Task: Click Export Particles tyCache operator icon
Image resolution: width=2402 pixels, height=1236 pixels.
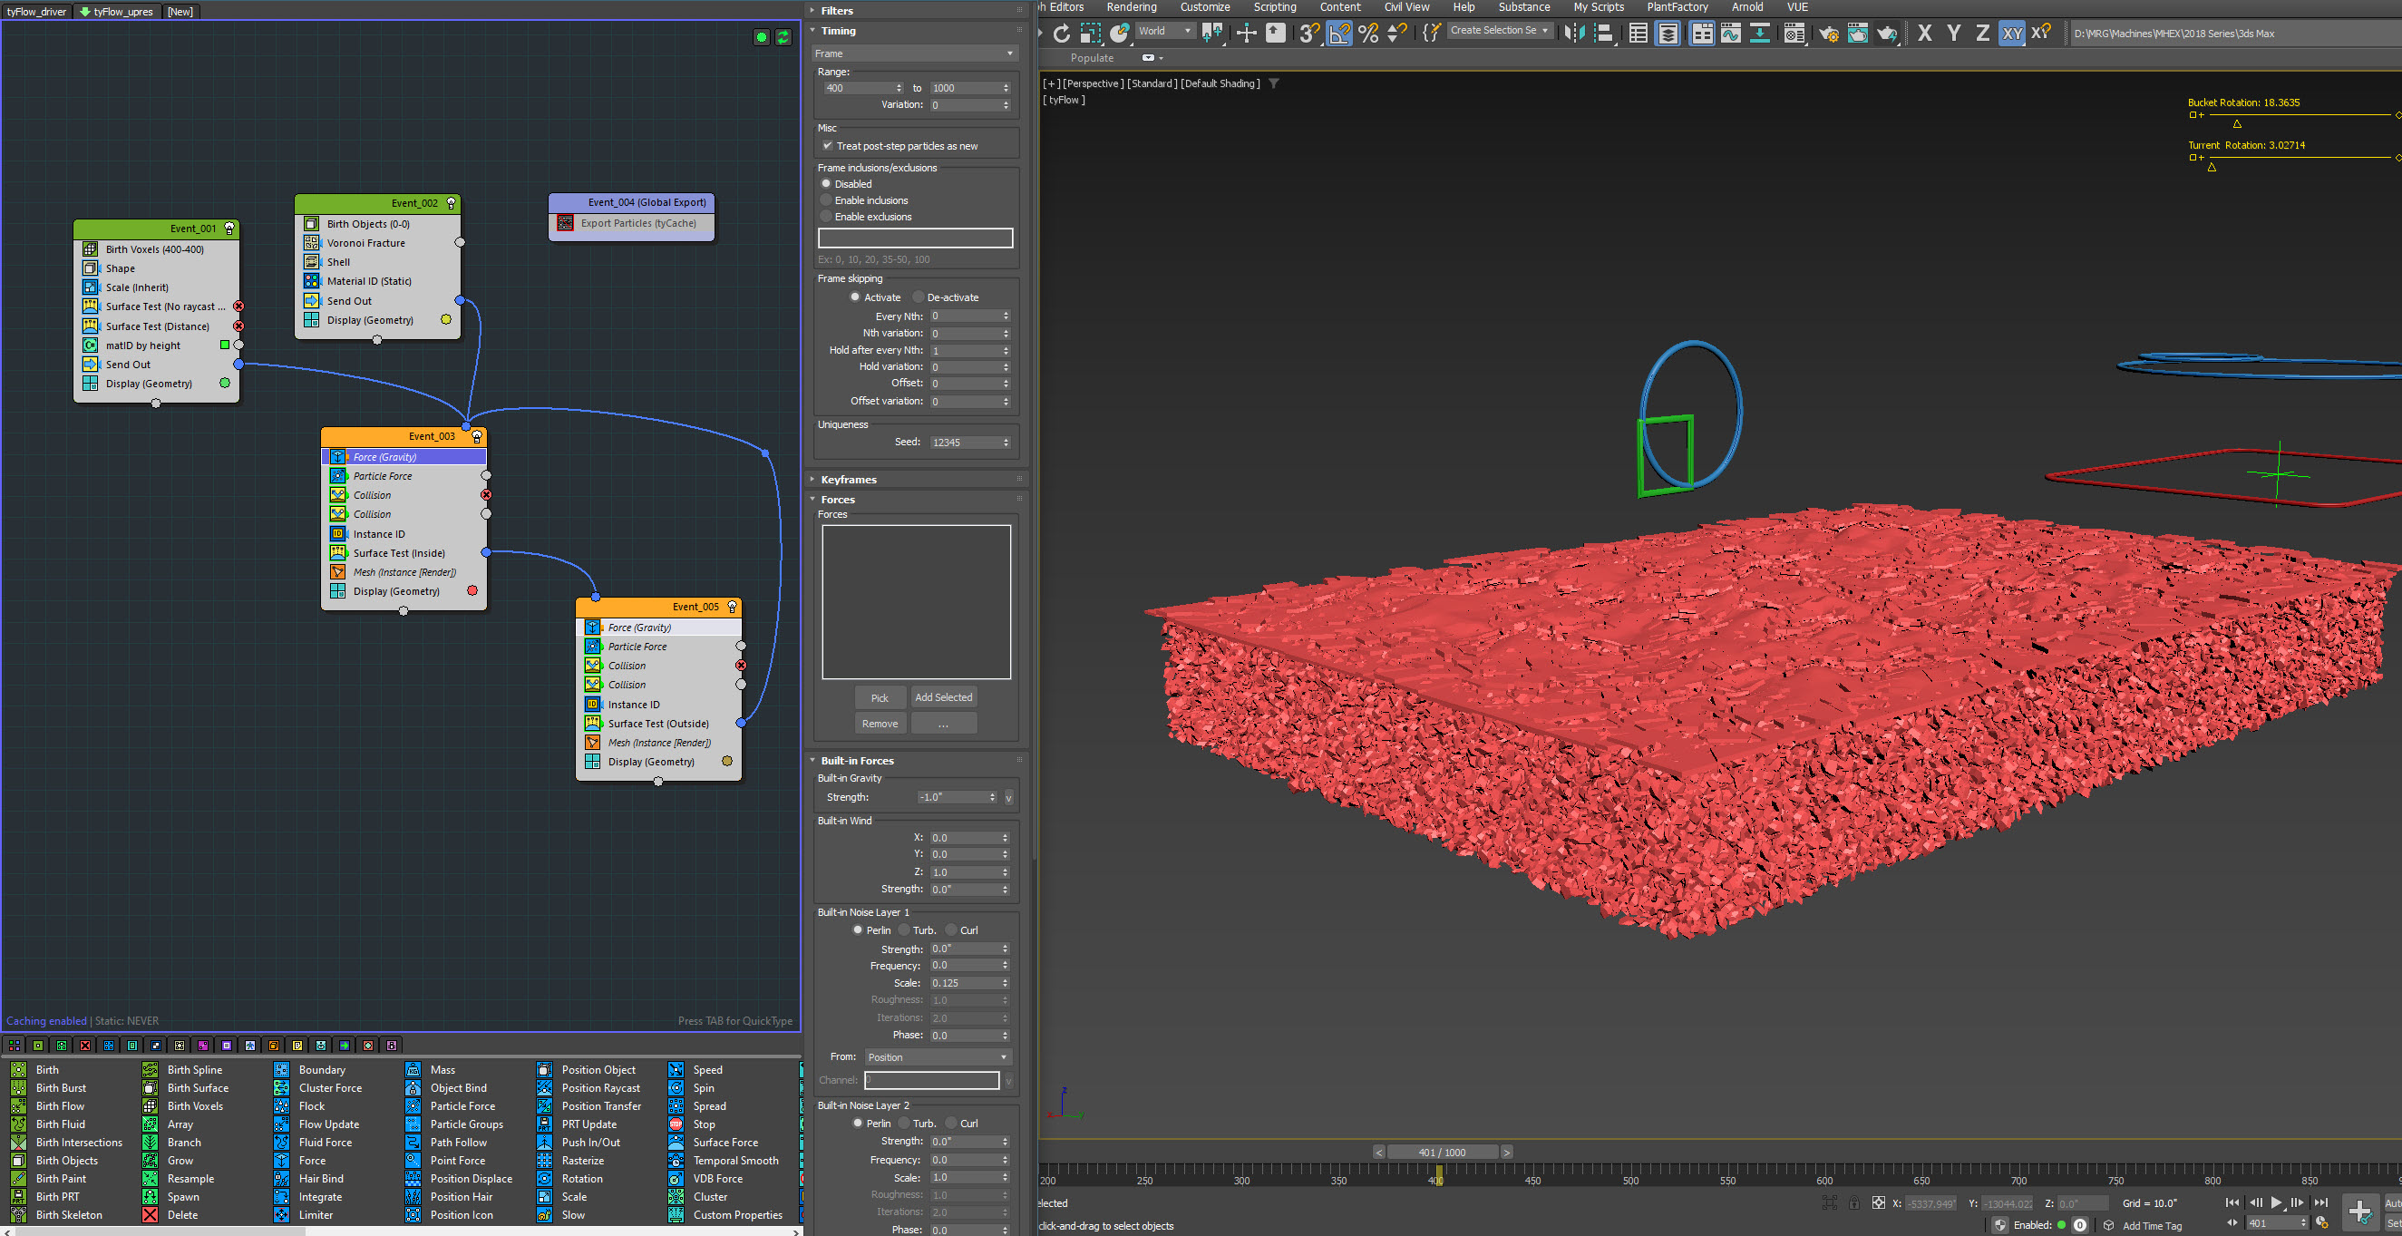Action: pyautogui.click(x=565, y=223)
